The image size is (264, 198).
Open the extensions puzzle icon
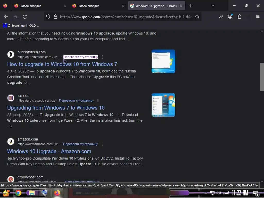pyautogui.click(x=239, y=17)
